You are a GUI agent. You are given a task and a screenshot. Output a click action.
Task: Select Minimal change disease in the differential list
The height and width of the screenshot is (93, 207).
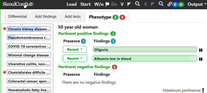[29, 55]
